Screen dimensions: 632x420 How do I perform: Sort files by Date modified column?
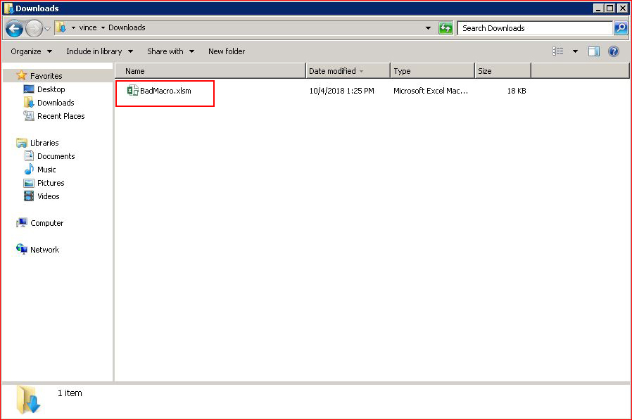348,71
